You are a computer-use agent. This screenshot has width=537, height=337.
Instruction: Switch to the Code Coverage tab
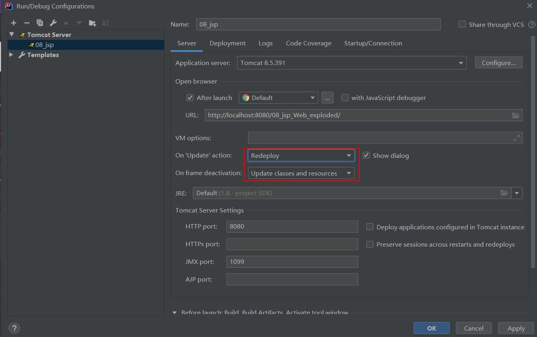tap(309, 43)
